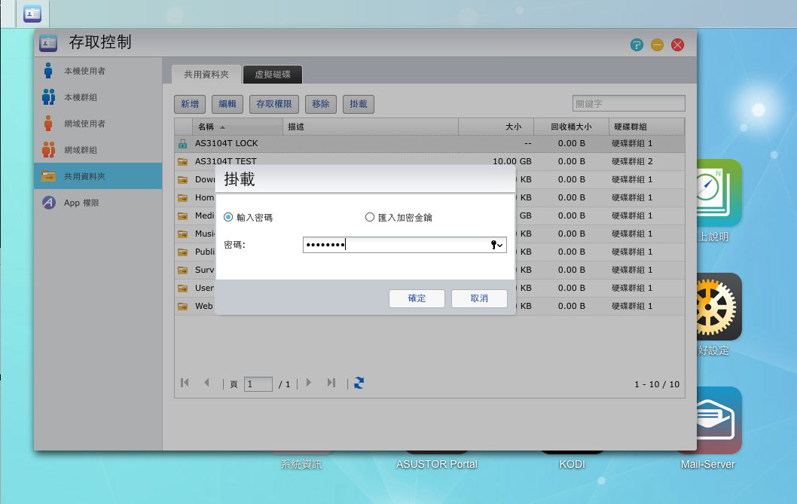Open 存取權限 for the folder
Viewport: 797px width, 504px height.
274,104
